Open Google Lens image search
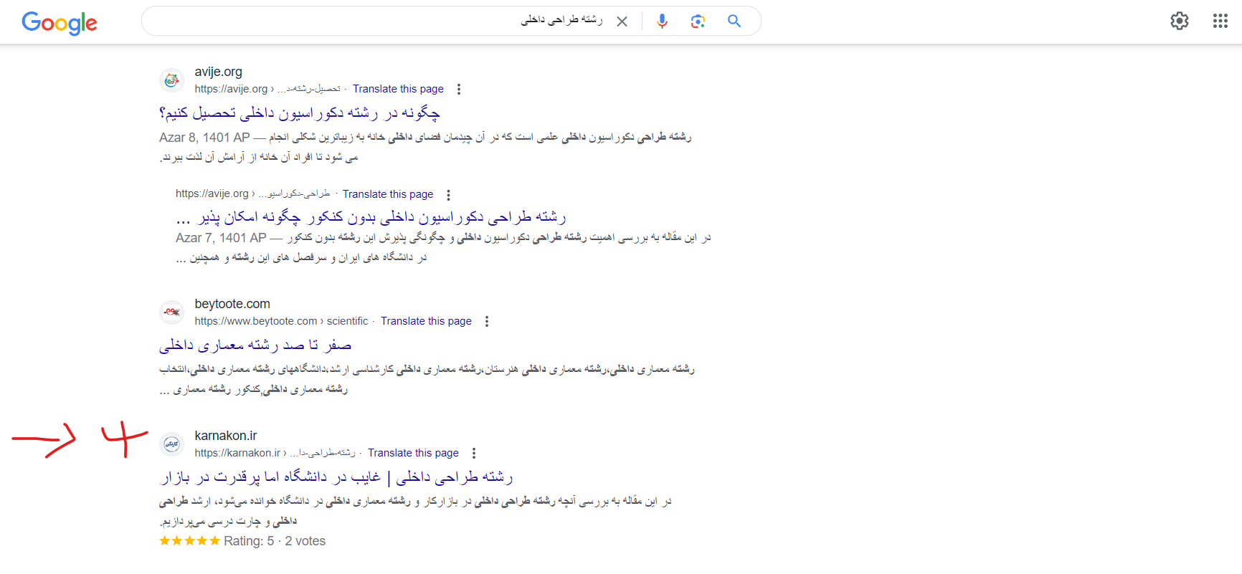Screen dimensions: 1242x574 698,21
